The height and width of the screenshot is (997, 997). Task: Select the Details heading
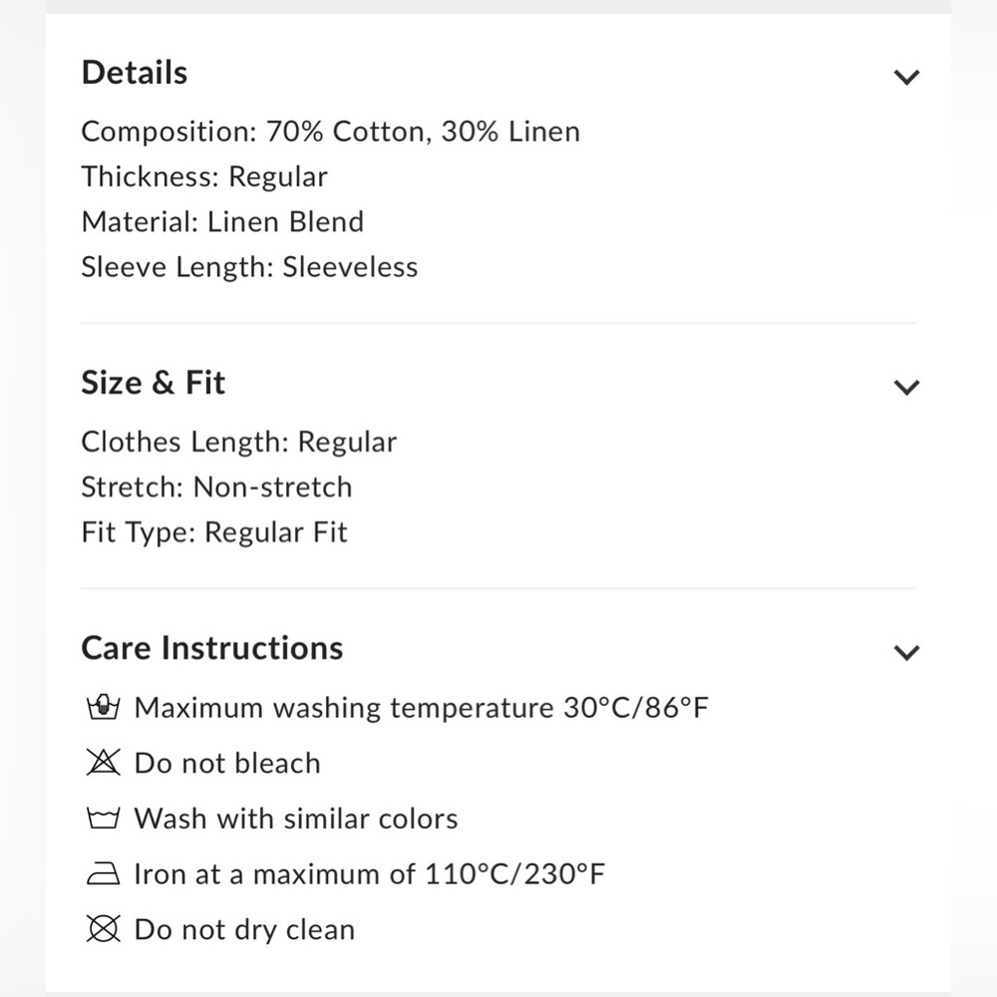[135, 72]
